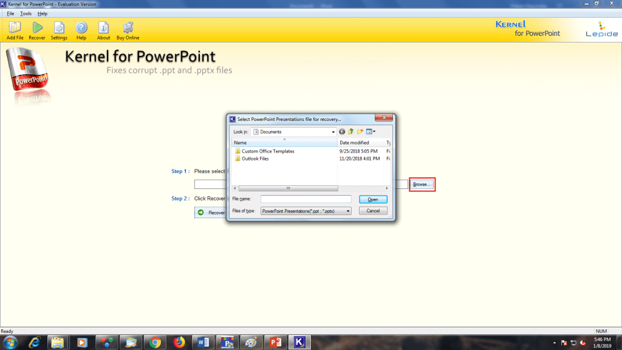This screenshot has height=350, width=622.
Task: Create a new folder in the dialog
Action: pyautogui.click(x=360, y=131)
